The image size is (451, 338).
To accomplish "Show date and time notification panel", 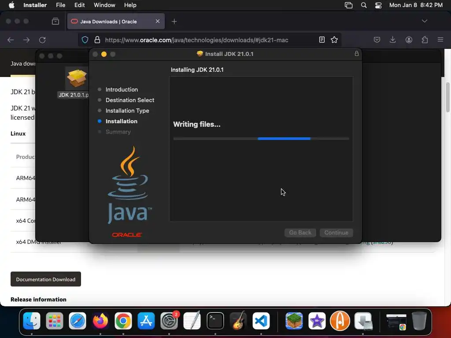I will pyautogui.click(x=416, y=5).
